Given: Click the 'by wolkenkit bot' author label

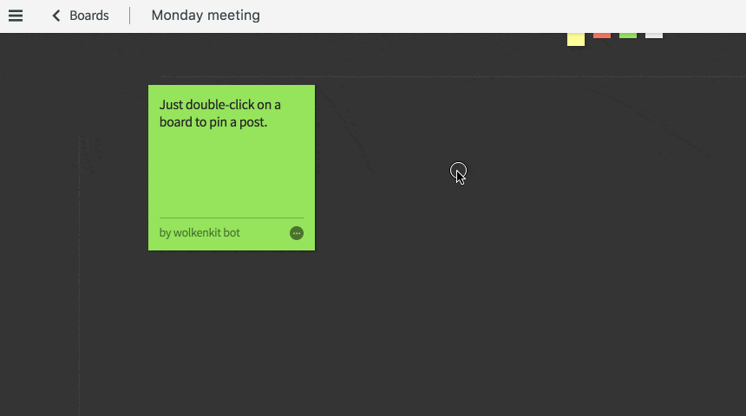Looking at the screenshot, I should [x=200, y=233].
